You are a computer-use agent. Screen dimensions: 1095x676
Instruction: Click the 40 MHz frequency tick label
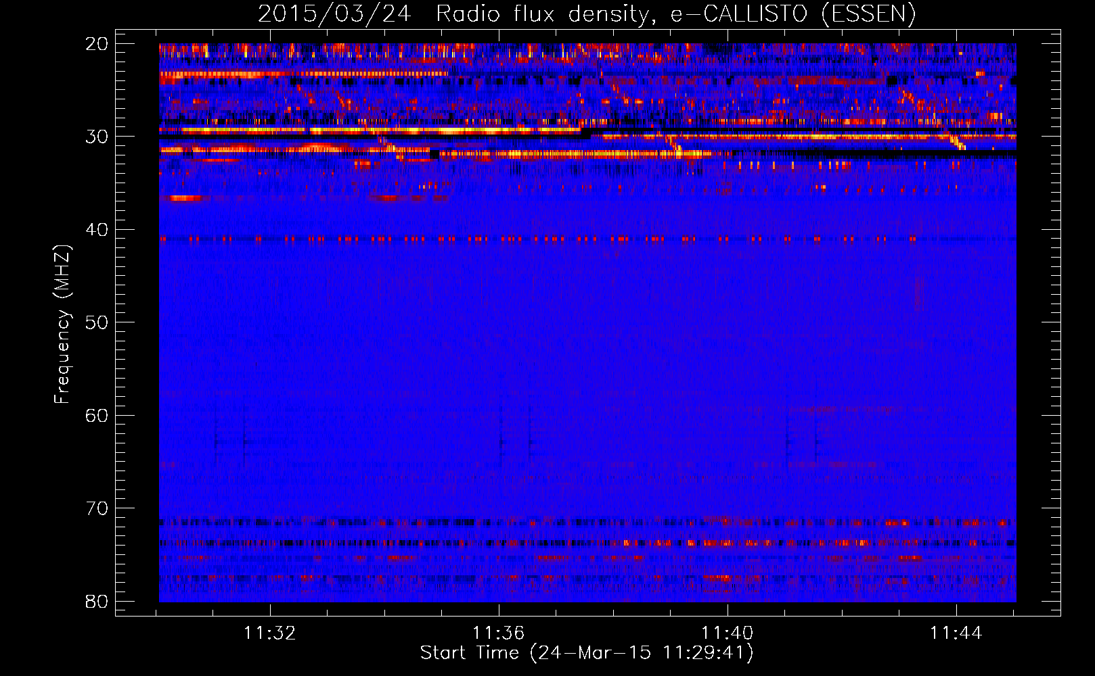[97, 230]
